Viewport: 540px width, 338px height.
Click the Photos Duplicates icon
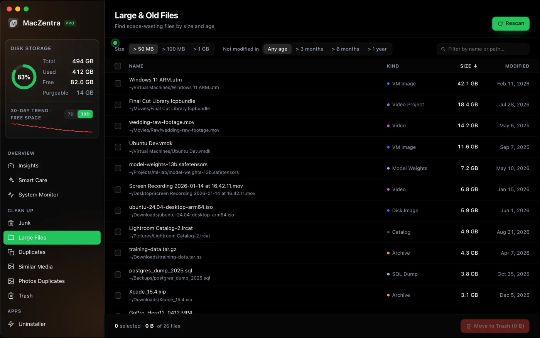pyautogui.click(x=11, y=281)
